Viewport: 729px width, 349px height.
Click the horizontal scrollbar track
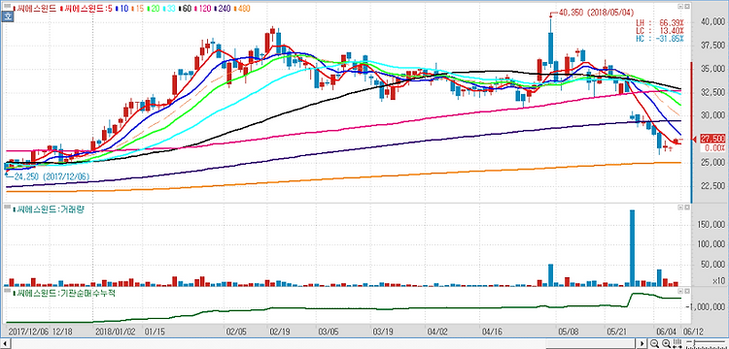coord(324,343)
